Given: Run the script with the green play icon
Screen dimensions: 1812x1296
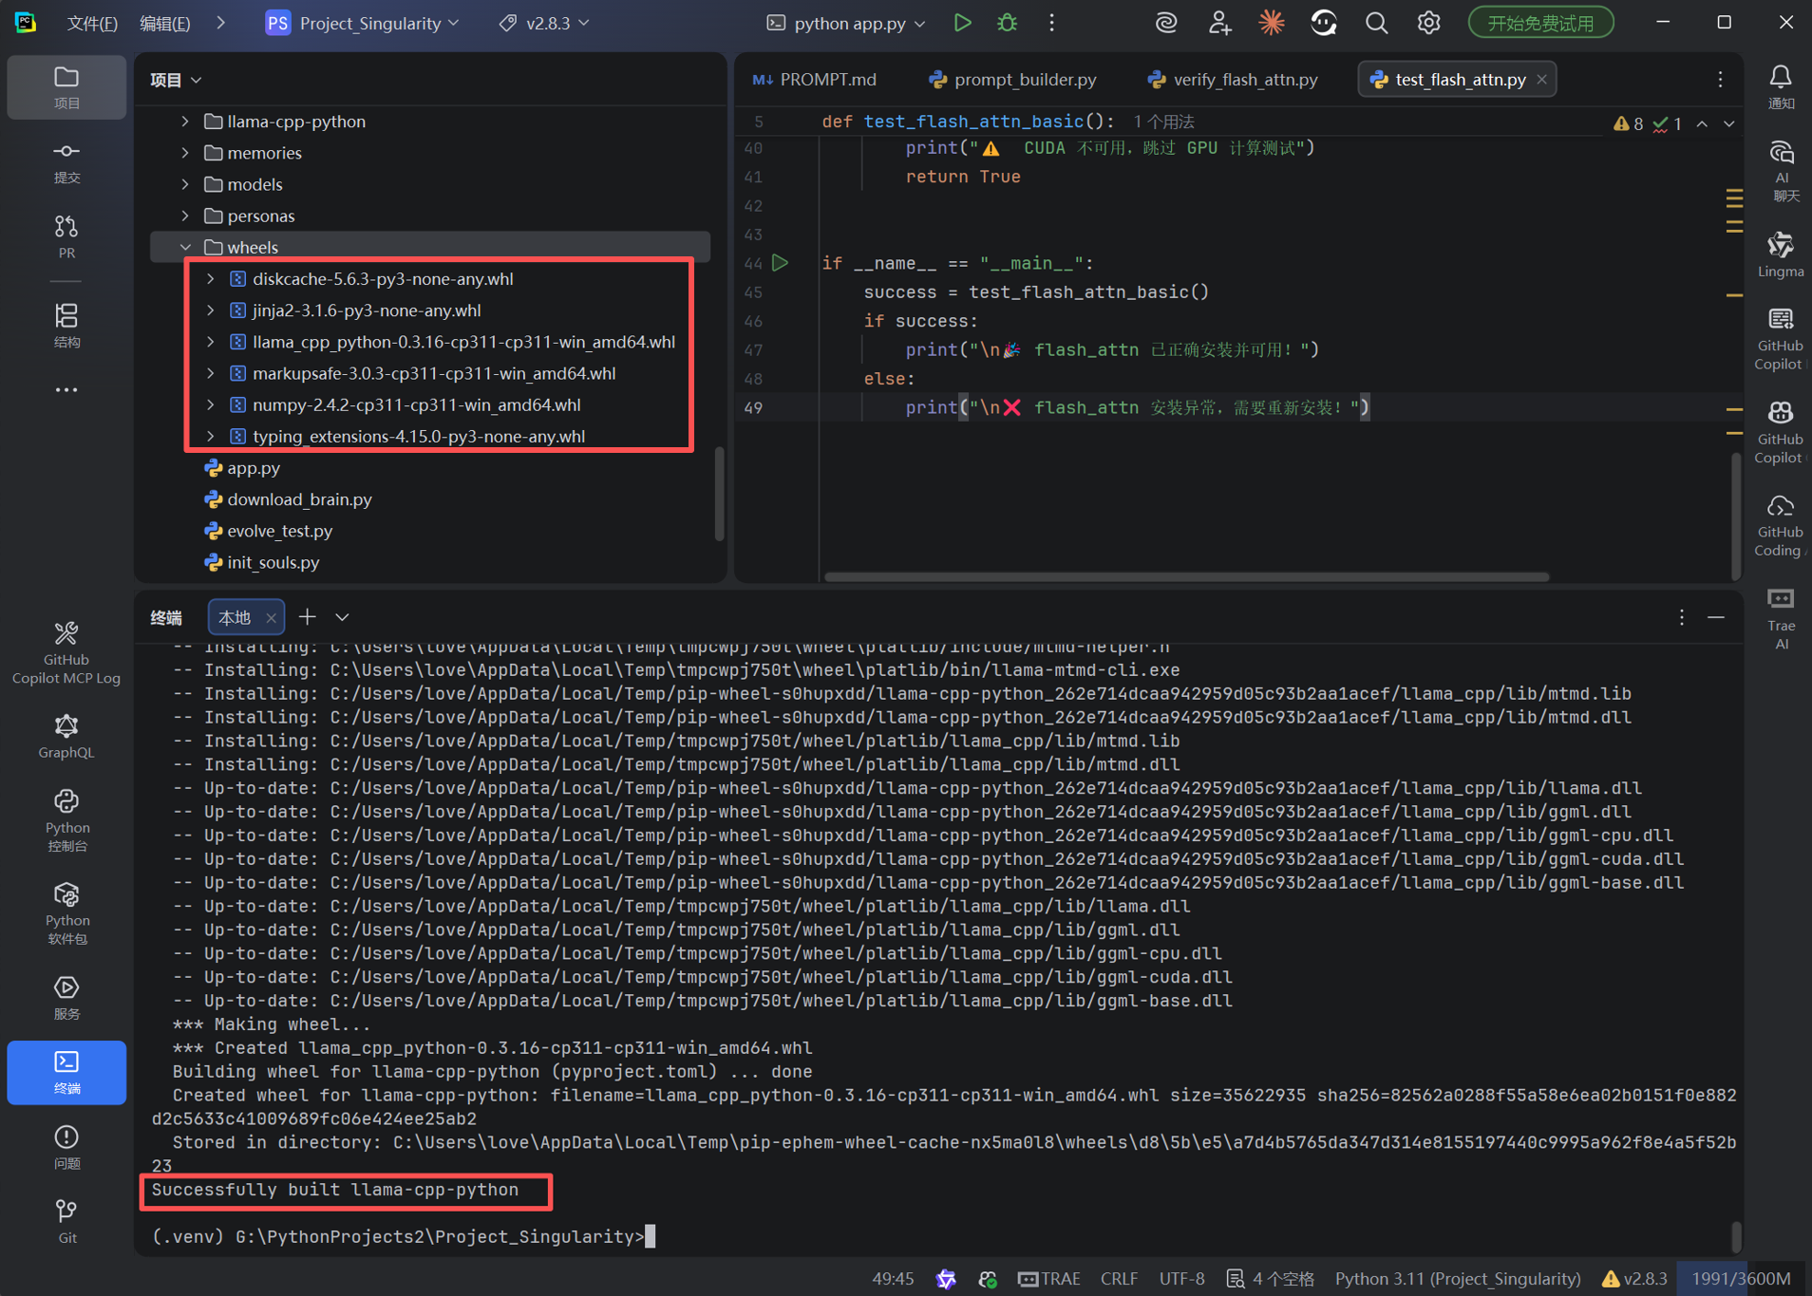Looking at the screenshot, I should coord(963,22).
